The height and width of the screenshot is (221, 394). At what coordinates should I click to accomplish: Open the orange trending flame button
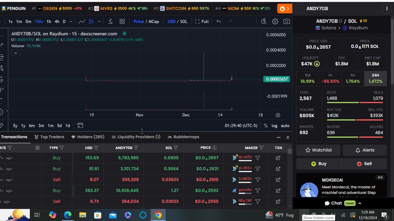point(284,9)
